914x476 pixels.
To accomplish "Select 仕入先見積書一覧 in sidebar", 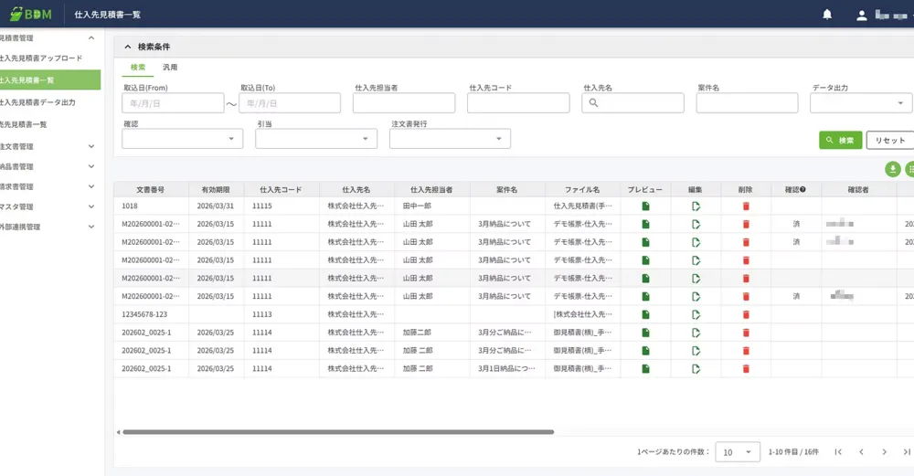I will click(50, 80).
